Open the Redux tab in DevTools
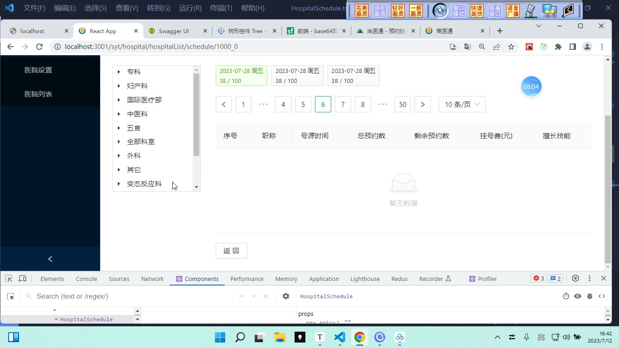Screen dimensions: 619x348 click(x=399, y=279)
